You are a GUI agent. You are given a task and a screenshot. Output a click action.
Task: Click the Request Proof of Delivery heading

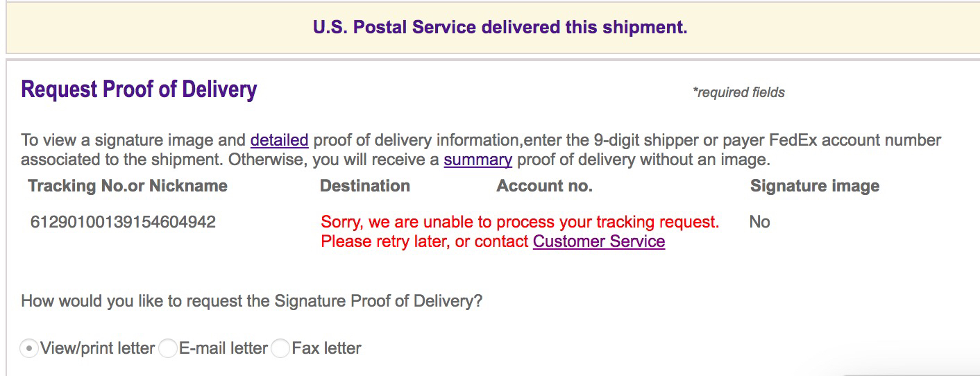coord(139,89)
